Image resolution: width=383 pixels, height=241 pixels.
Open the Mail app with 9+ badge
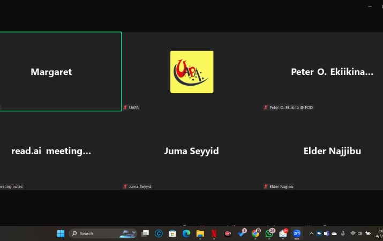coord(283,234)
